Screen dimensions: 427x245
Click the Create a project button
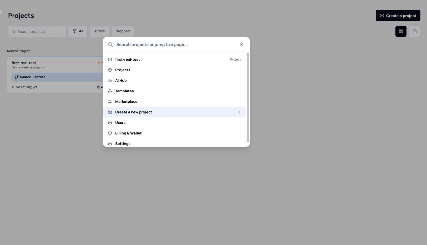click(398, 16)
